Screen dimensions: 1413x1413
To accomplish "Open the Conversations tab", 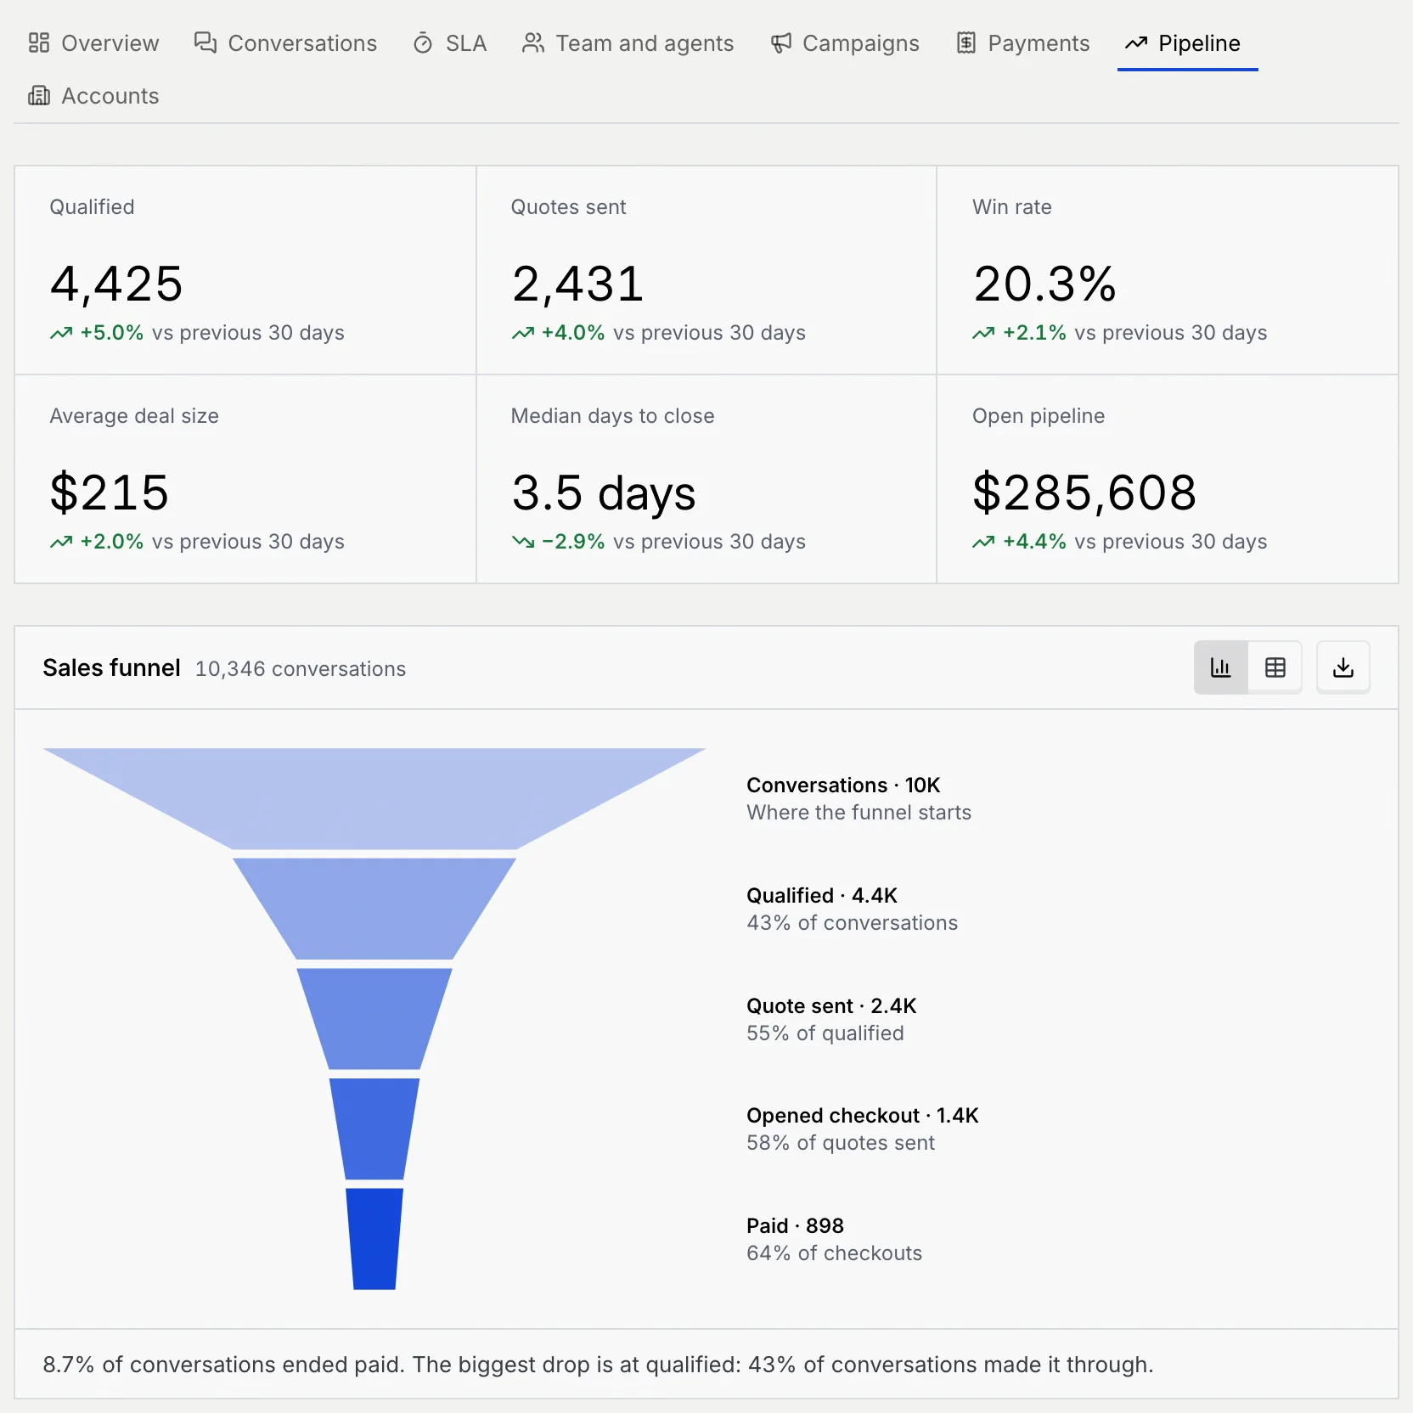I will tap(285, 43).
